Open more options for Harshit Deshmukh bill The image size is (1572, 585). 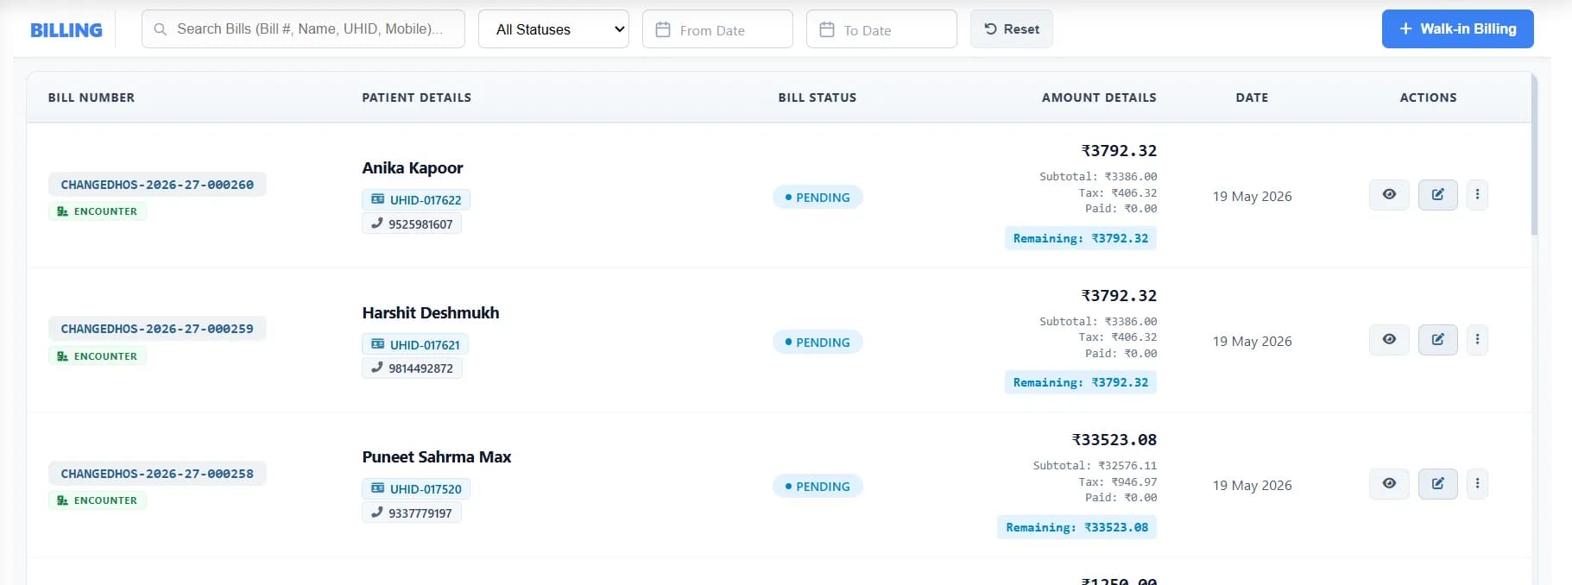tap(1477, 340)
